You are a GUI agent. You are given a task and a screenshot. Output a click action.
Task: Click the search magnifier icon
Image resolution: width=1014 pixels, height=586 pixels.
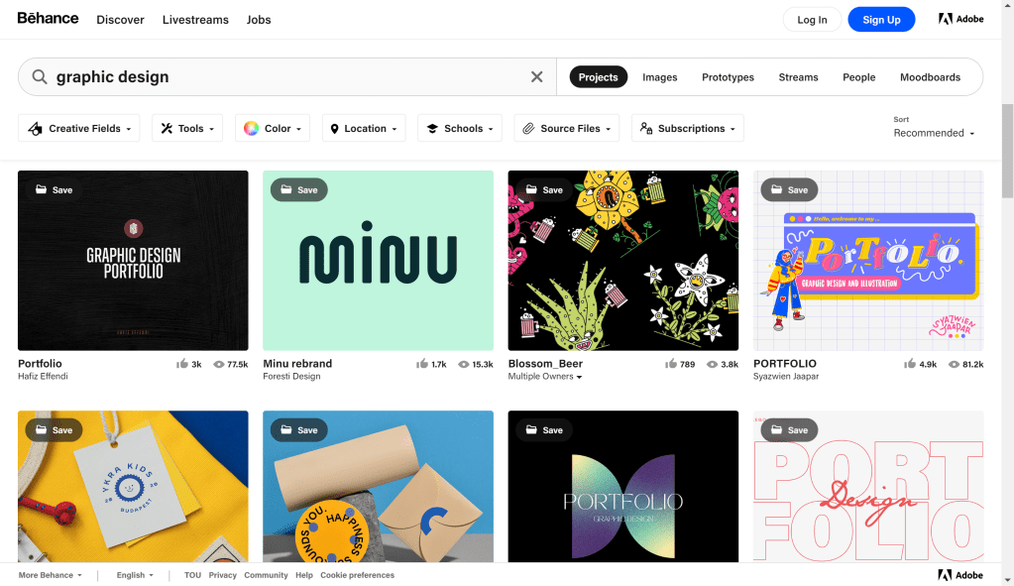click(x=40, y=77)
